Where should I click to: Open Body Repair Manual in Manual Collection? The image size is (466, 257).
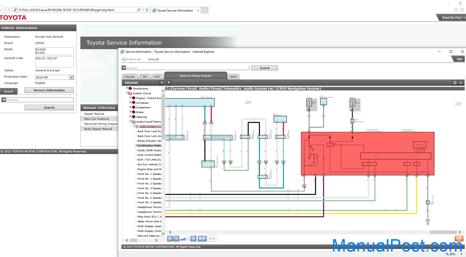coord(98,129)
